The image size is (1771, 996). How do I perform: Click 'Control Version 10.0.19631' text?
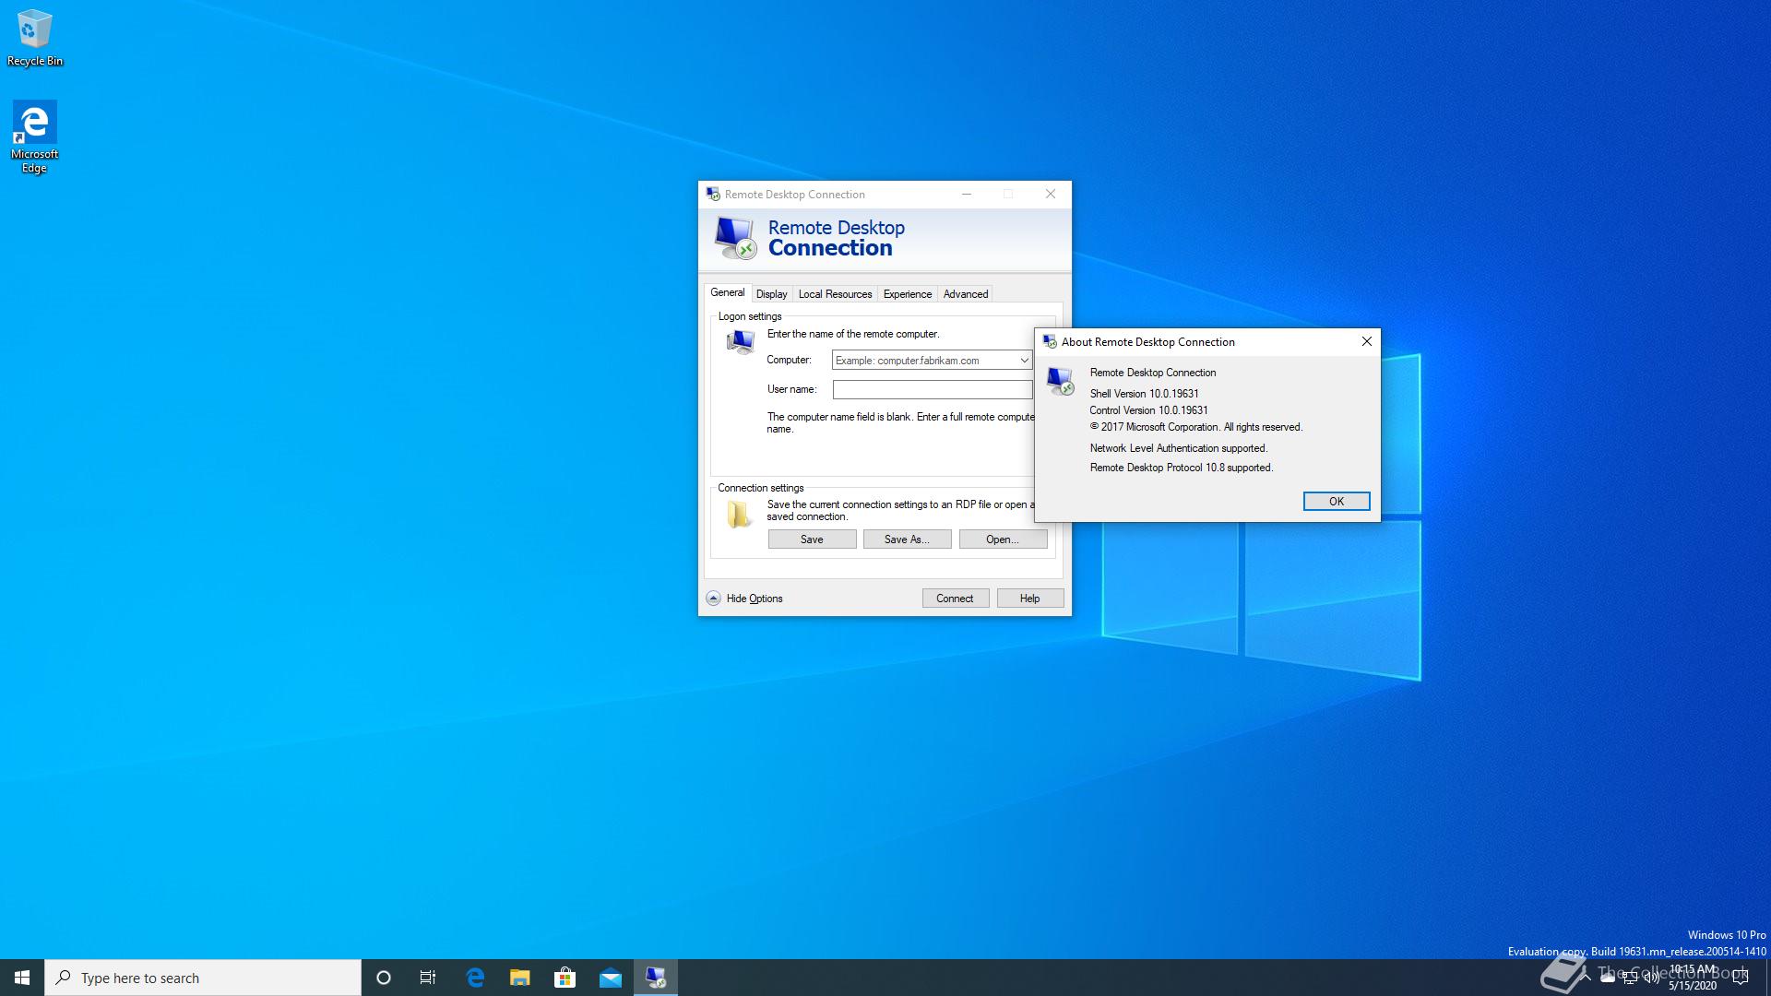[1148, 410]
